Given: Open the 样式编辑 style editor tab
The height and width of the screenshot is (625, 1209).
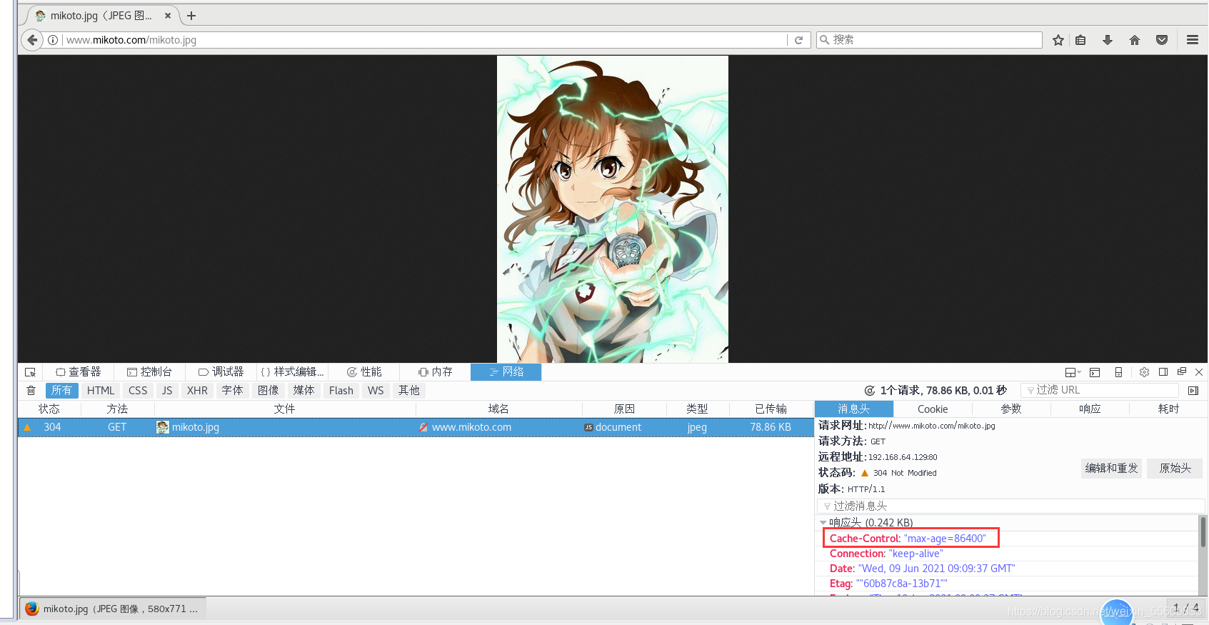Looking at the screenshot, I should point(292,372).
